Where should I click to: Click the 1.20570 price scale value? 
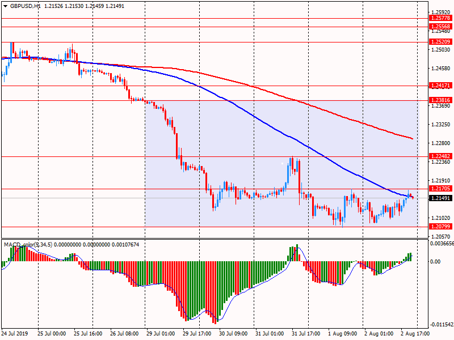point(441,237)
